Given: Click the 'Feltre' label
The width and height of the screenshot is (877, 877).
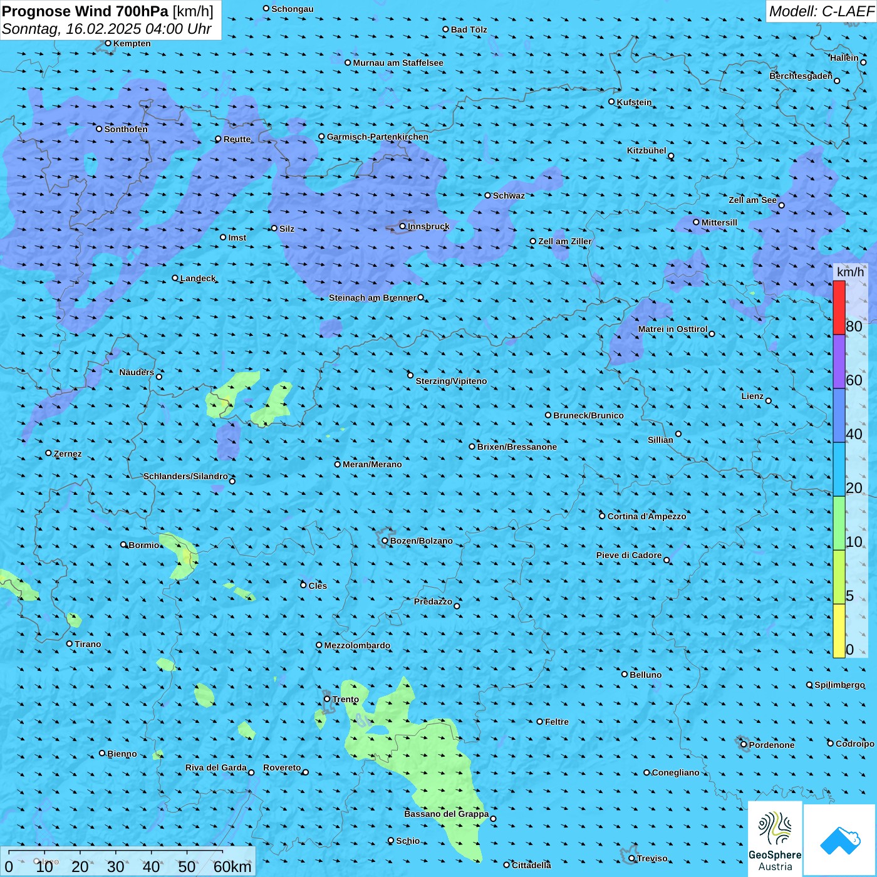Looking at the screenshot, I should coord(557,722).
